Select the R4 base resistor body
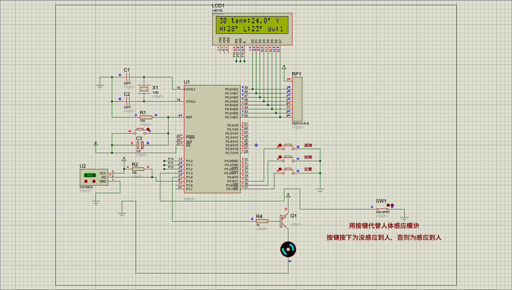The height and width of the screenshot is (290, 512). (262, 221)
